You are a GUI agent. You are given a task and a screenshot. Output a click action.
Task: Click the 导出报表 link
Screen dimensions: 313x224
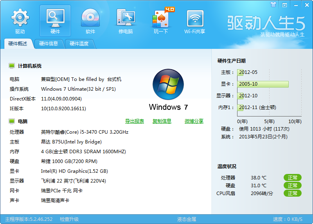(135, 121)
